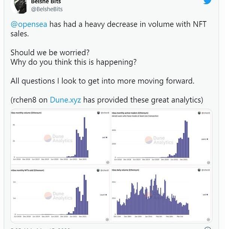
Task: Open the monthly volume chart image
Action: point(60,138)
